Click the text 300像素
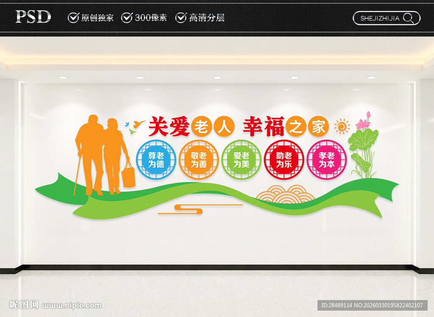Viewport: 434px width, 317px height. click(x=151, y=18)
